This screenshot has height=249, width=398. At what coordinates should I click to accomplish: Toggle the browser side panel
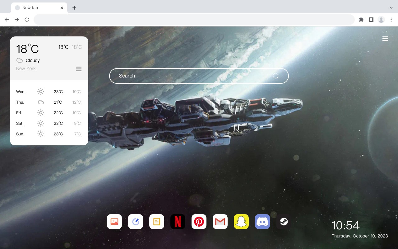pos(371,20)
